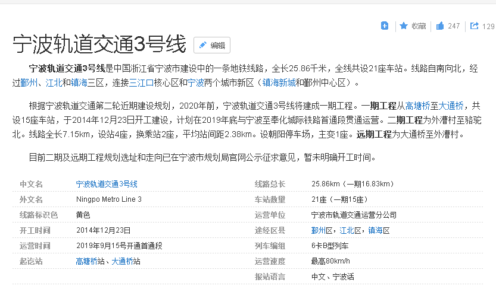This screenshot has width=496, height=289.
Task: Click the 线路标识色 field label
Action: [39, 215]
